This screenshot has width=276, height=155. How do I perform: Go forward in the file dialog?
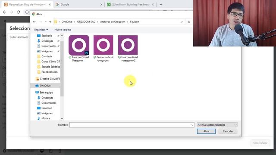(41, 22)
